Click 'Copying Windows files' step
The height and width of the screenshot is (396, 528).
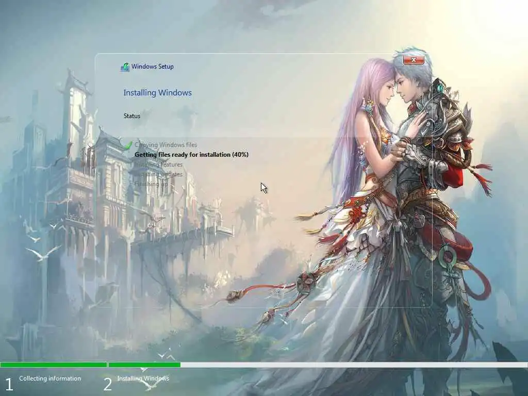tap(166, 145)
